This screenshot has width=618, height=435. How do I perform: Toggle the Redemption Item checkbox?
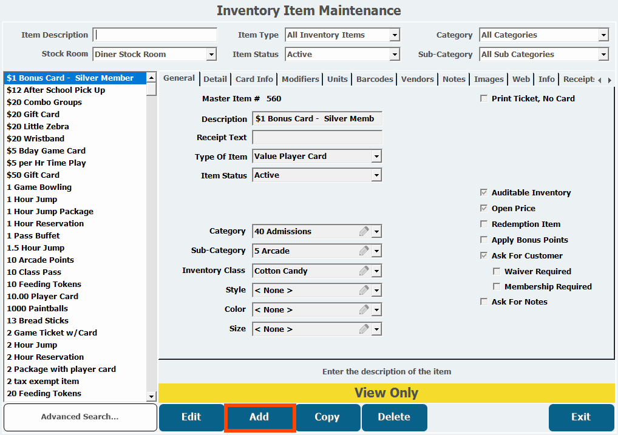click(x=484, y=224)
